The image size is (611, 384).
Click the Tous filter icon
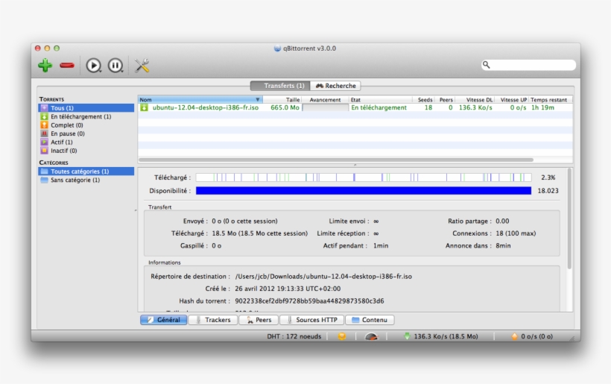tap(45, 108)
